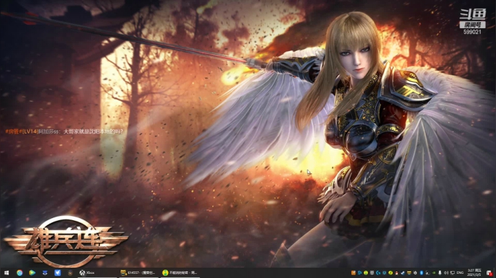
Task: Click the yellow monitor-shaped tray icon
Action: pos(409,272)
